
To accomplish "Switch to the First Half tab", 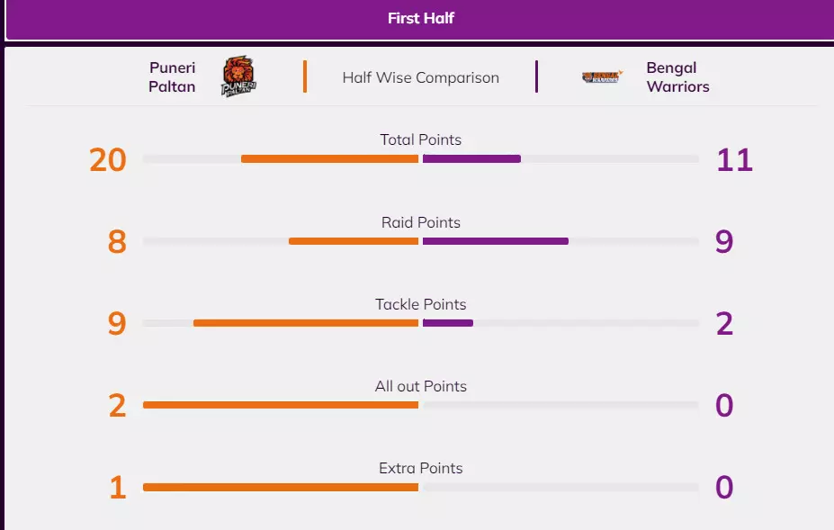I will pyautogui.click(x=420, y=18).
